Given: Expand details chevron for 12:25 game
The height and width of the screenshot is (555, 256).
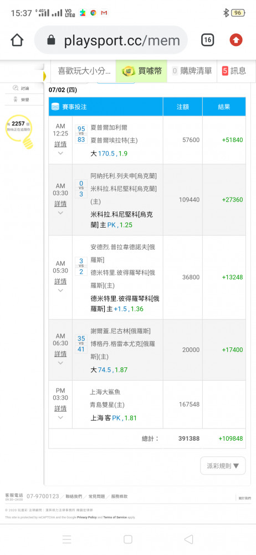Looking at the screenshot, I should tap(60, 153).
